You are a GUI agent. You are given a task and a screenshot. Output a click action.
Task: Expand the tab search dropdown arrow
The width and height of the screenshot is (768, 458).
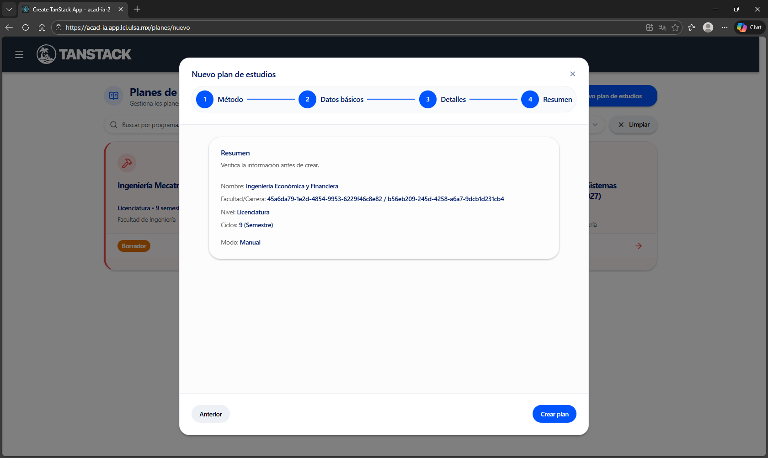[x=9, y=9]
